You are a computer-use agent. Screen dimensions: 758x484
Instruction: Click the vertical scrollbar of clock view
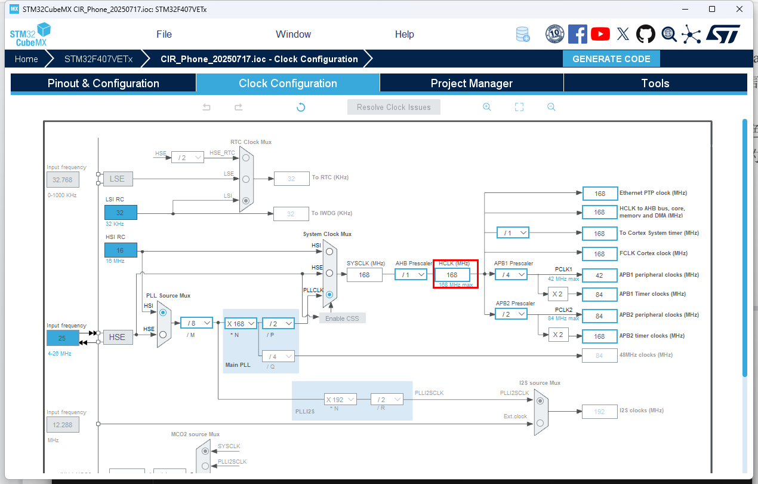(744, 247)
